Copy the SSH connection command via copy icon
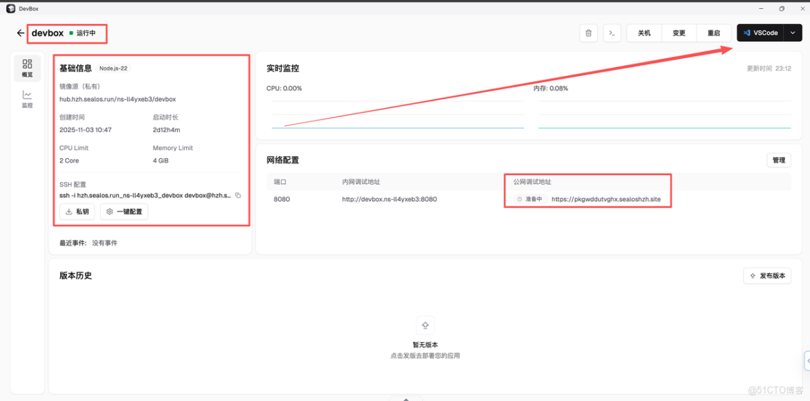Image resolution: width=810 pixels, height=401 pixels. 238,196
